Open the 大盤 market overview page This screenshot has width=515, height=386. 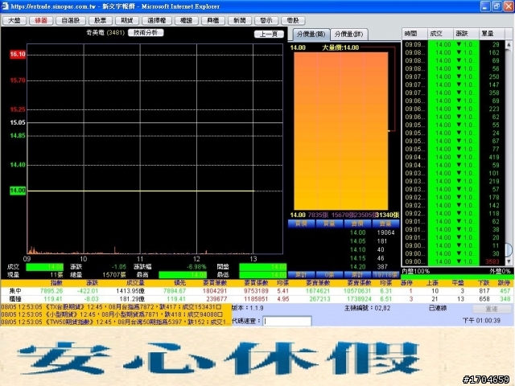click(14, 20)
